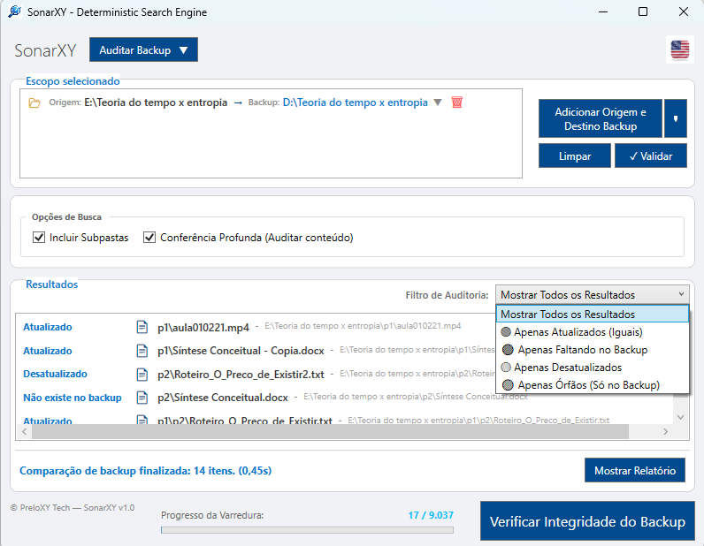Click the Desatualizado status label

tap(55, 374)
